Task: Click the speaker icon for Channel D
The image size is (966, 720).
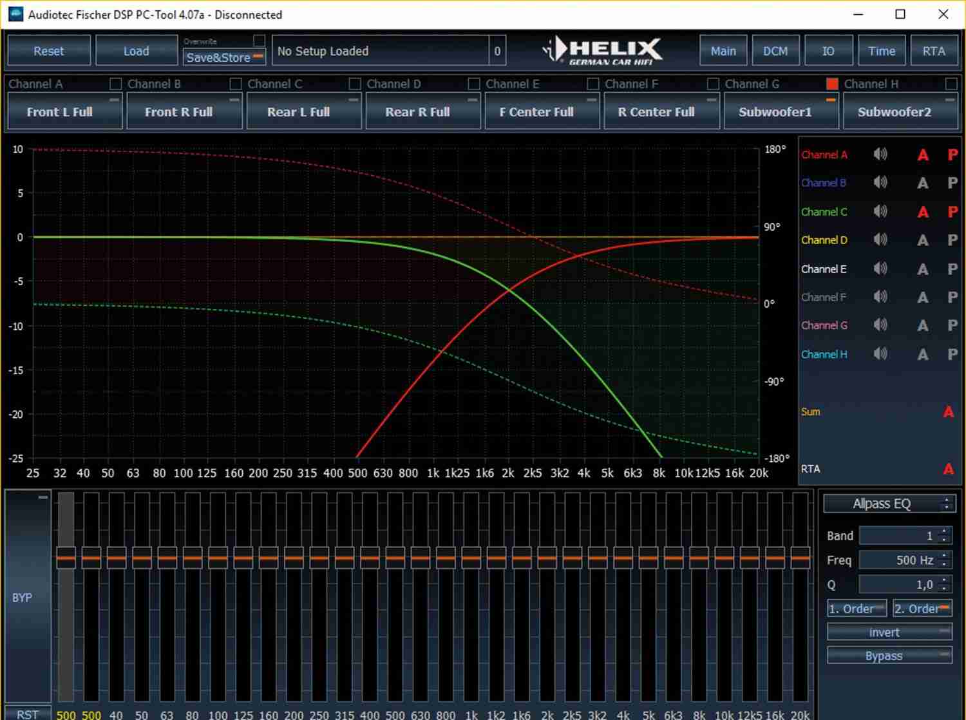Action: [x=880, y=240]
